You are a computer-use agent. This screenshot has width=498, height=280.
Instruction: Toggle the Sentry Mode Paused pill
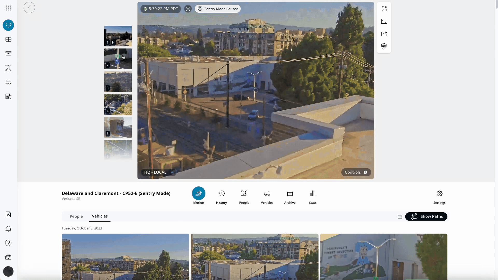tap(218, 9)
